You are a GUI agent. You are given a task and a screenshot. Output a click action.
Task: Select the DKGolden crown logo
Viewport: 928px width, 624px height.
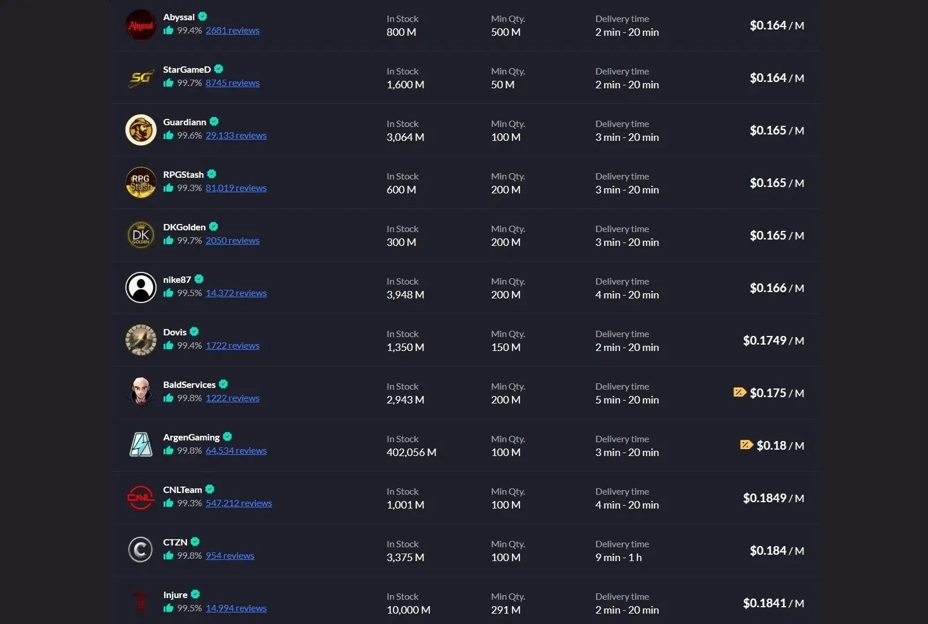[140, 235]
